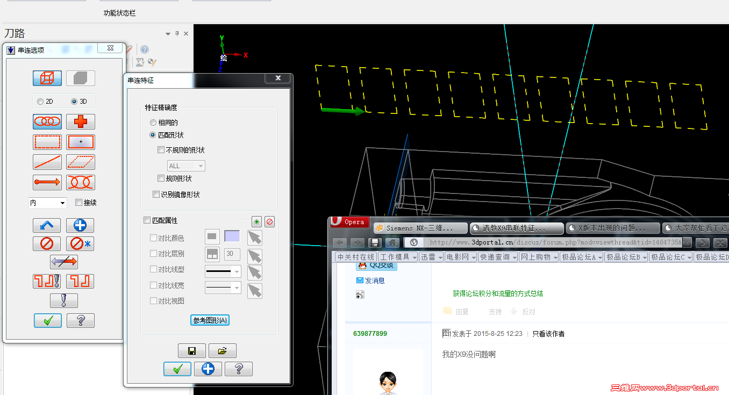Enable the 识别镜像形状 checkbox
The width and height of the screenshot is (729, 395).
156,195
